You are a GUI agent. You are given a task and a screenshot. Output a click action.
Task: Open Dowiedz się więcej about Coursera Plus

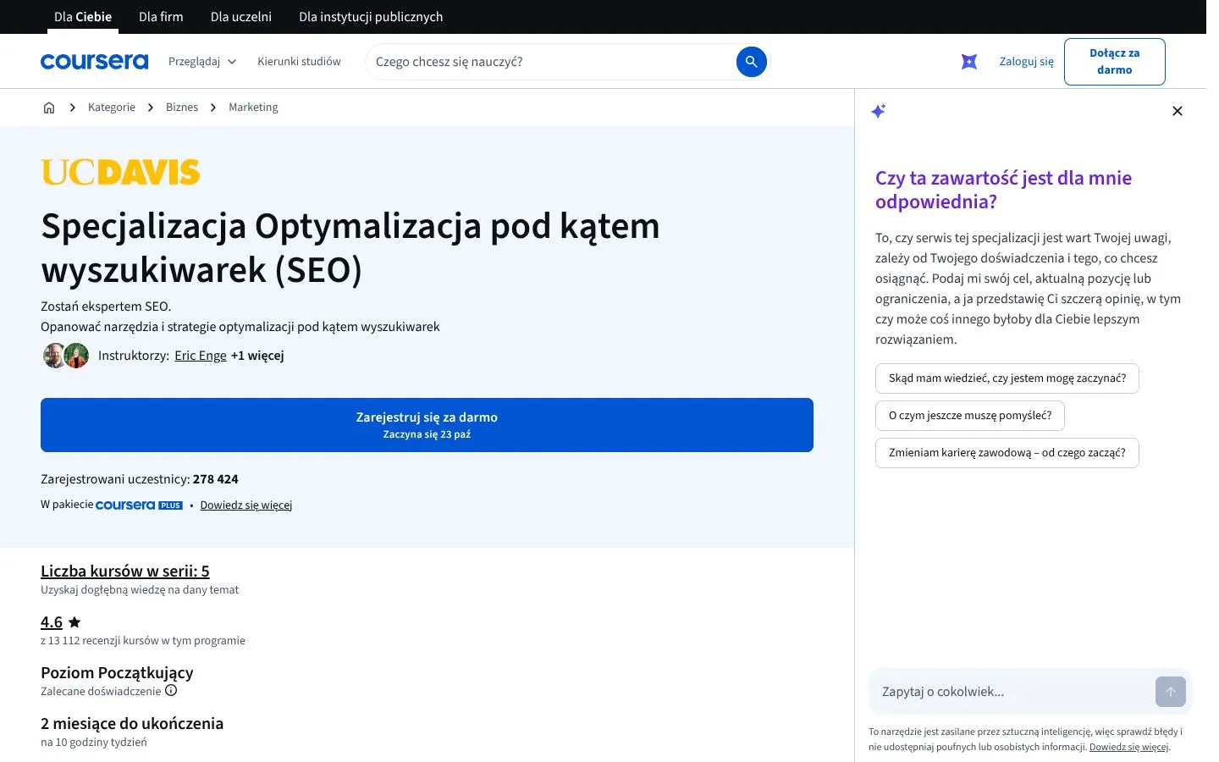(246, 505)
